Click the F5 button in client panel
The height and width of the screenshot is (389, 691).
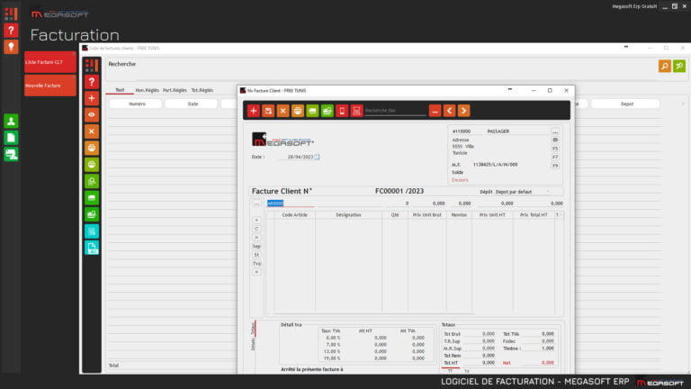(x=555, y=149)
